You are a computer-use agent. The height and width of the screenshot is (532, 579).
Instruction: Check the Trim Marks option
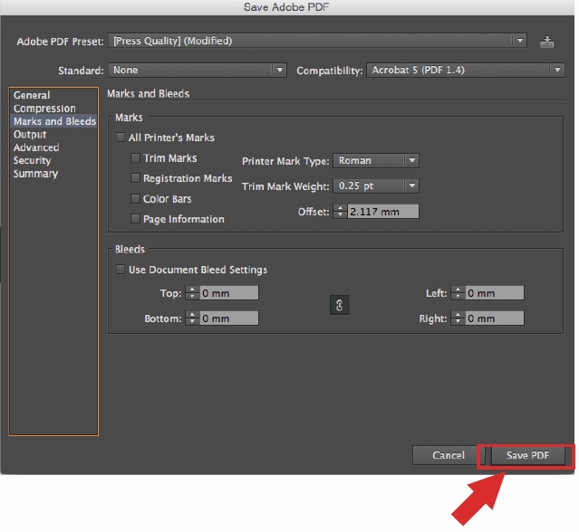coord(136,158)
